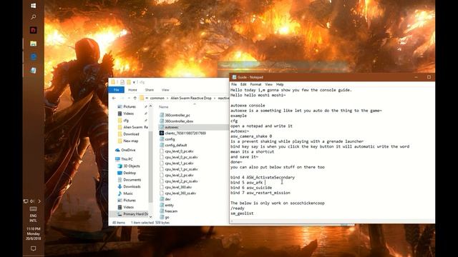
Task: Select file cpu_level_0_pc.ekv
Action: pyautogui.click(x=179, y=151)
